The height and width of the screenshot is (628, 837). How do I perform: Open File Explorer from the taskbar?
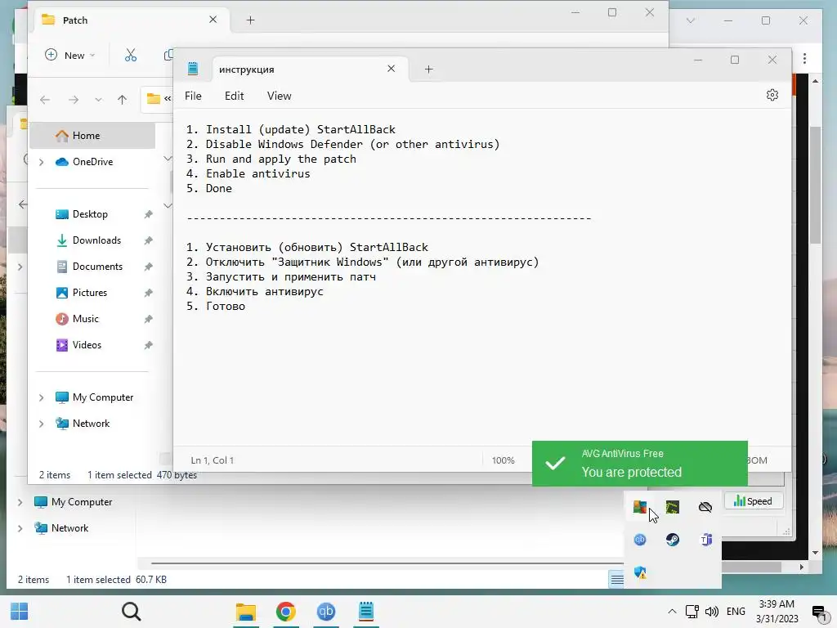[246, 612]
